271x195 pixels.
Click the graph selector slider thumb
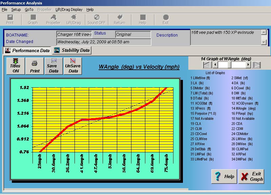pyautogui.click(x=230, y=65)
